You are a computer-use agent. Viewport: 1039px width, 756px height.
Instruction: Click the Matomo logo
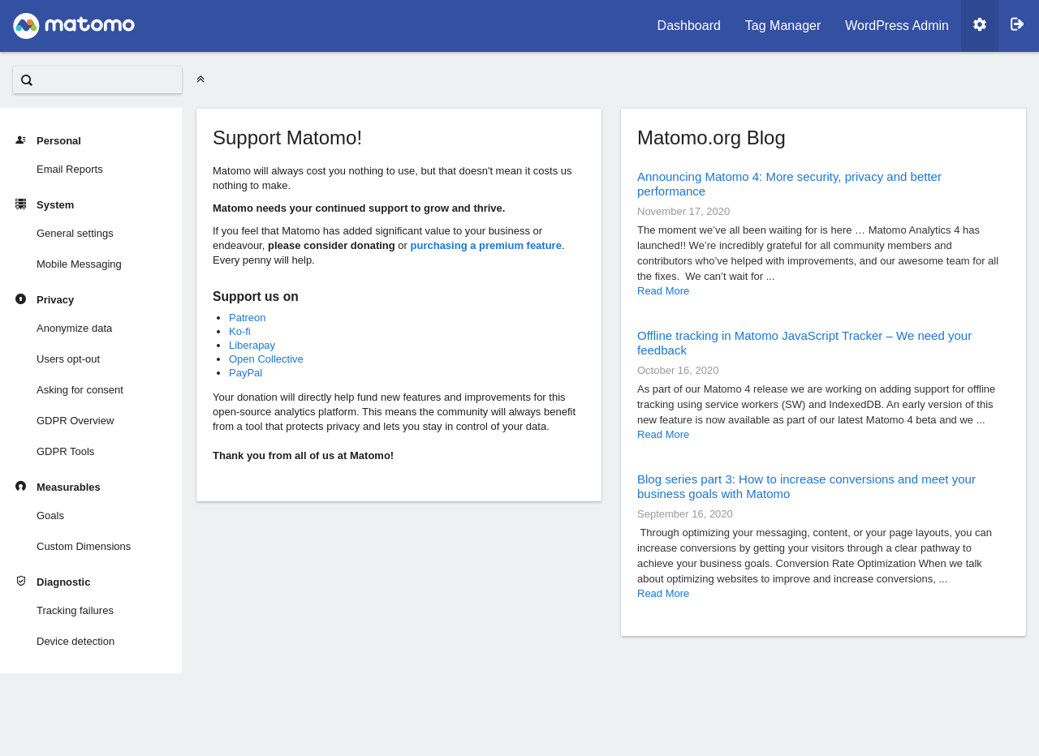74,26
